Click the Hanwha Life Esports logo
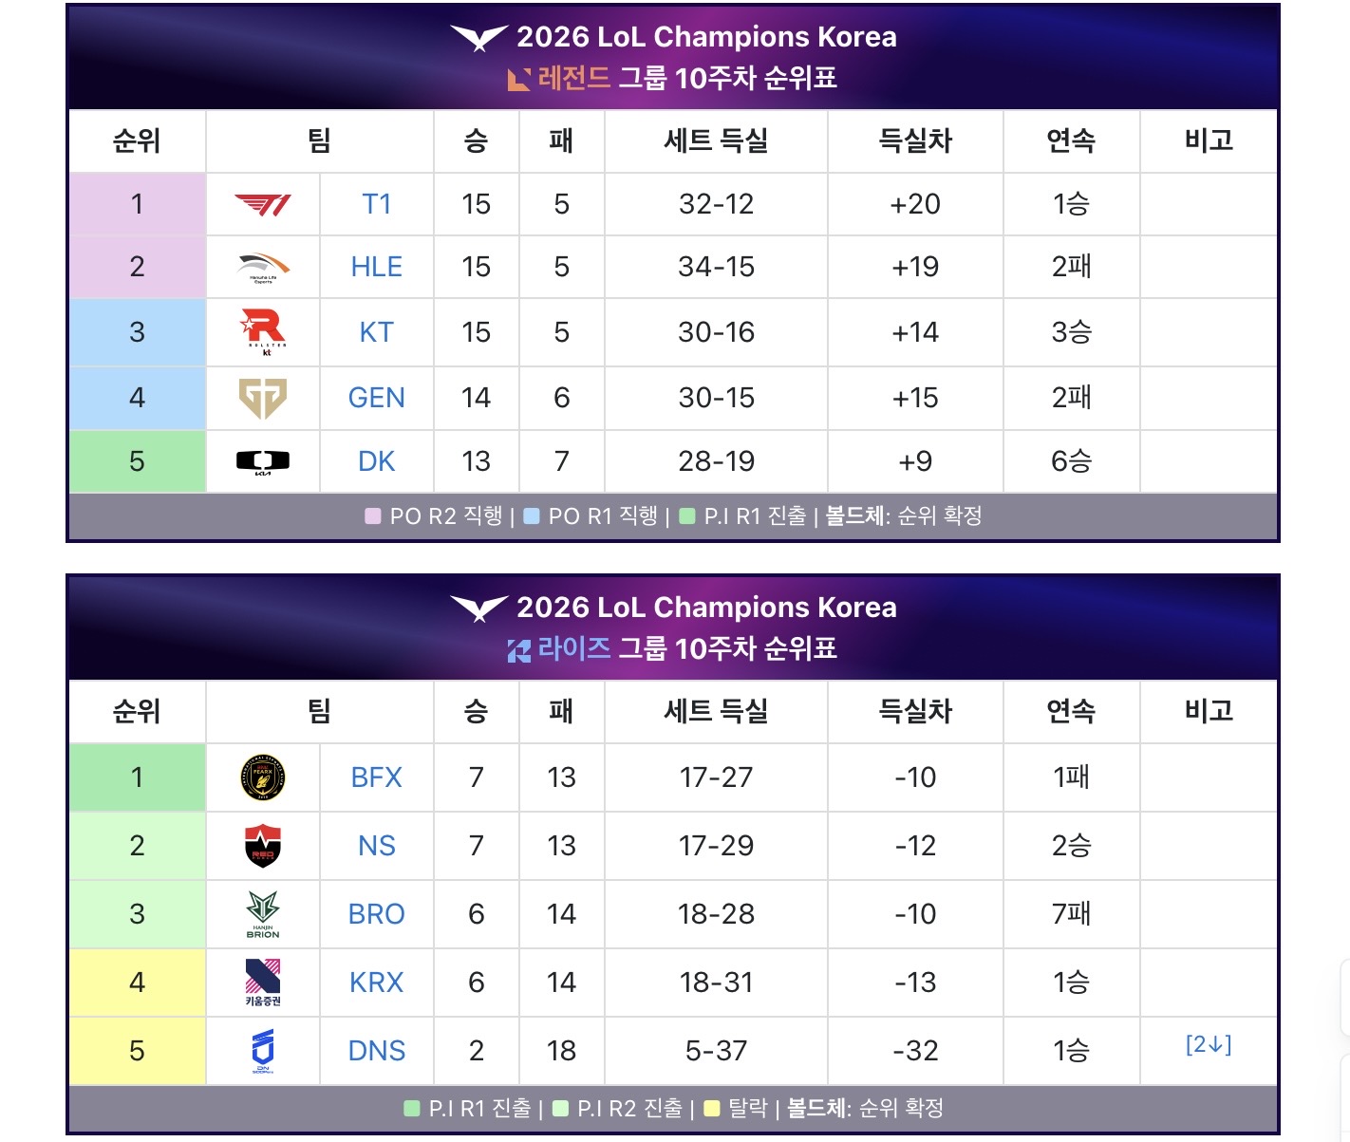1350x1142 pixels. (x=263, y=268)
